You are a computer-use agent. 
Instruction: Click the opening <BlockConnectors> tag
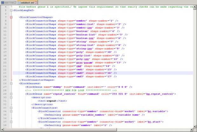pyautogui.click(x=44, y=108)
